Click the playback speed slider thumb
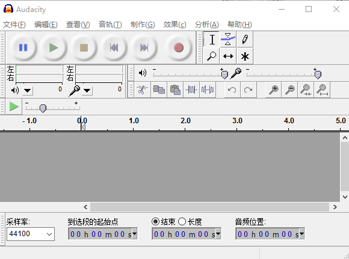The width and height of the screenshot is (349, 259). [43, 108]
